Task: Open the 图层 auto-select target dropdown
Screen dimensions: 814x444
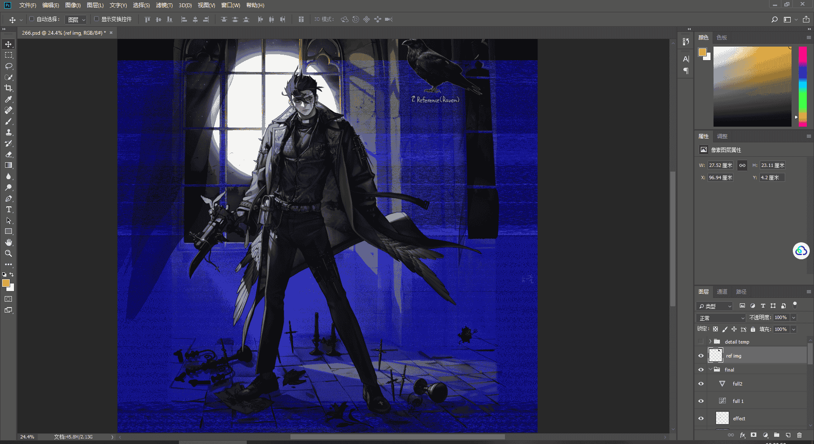Action: pyautogui.click(x=76, y=19)
